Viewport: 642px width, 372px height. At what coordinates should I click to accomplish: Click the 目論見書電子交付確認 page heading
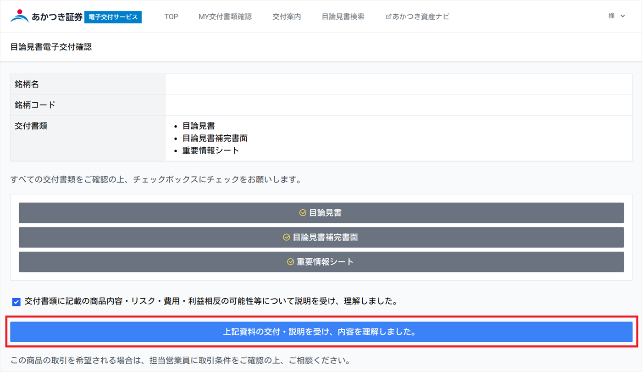(51, 47)
